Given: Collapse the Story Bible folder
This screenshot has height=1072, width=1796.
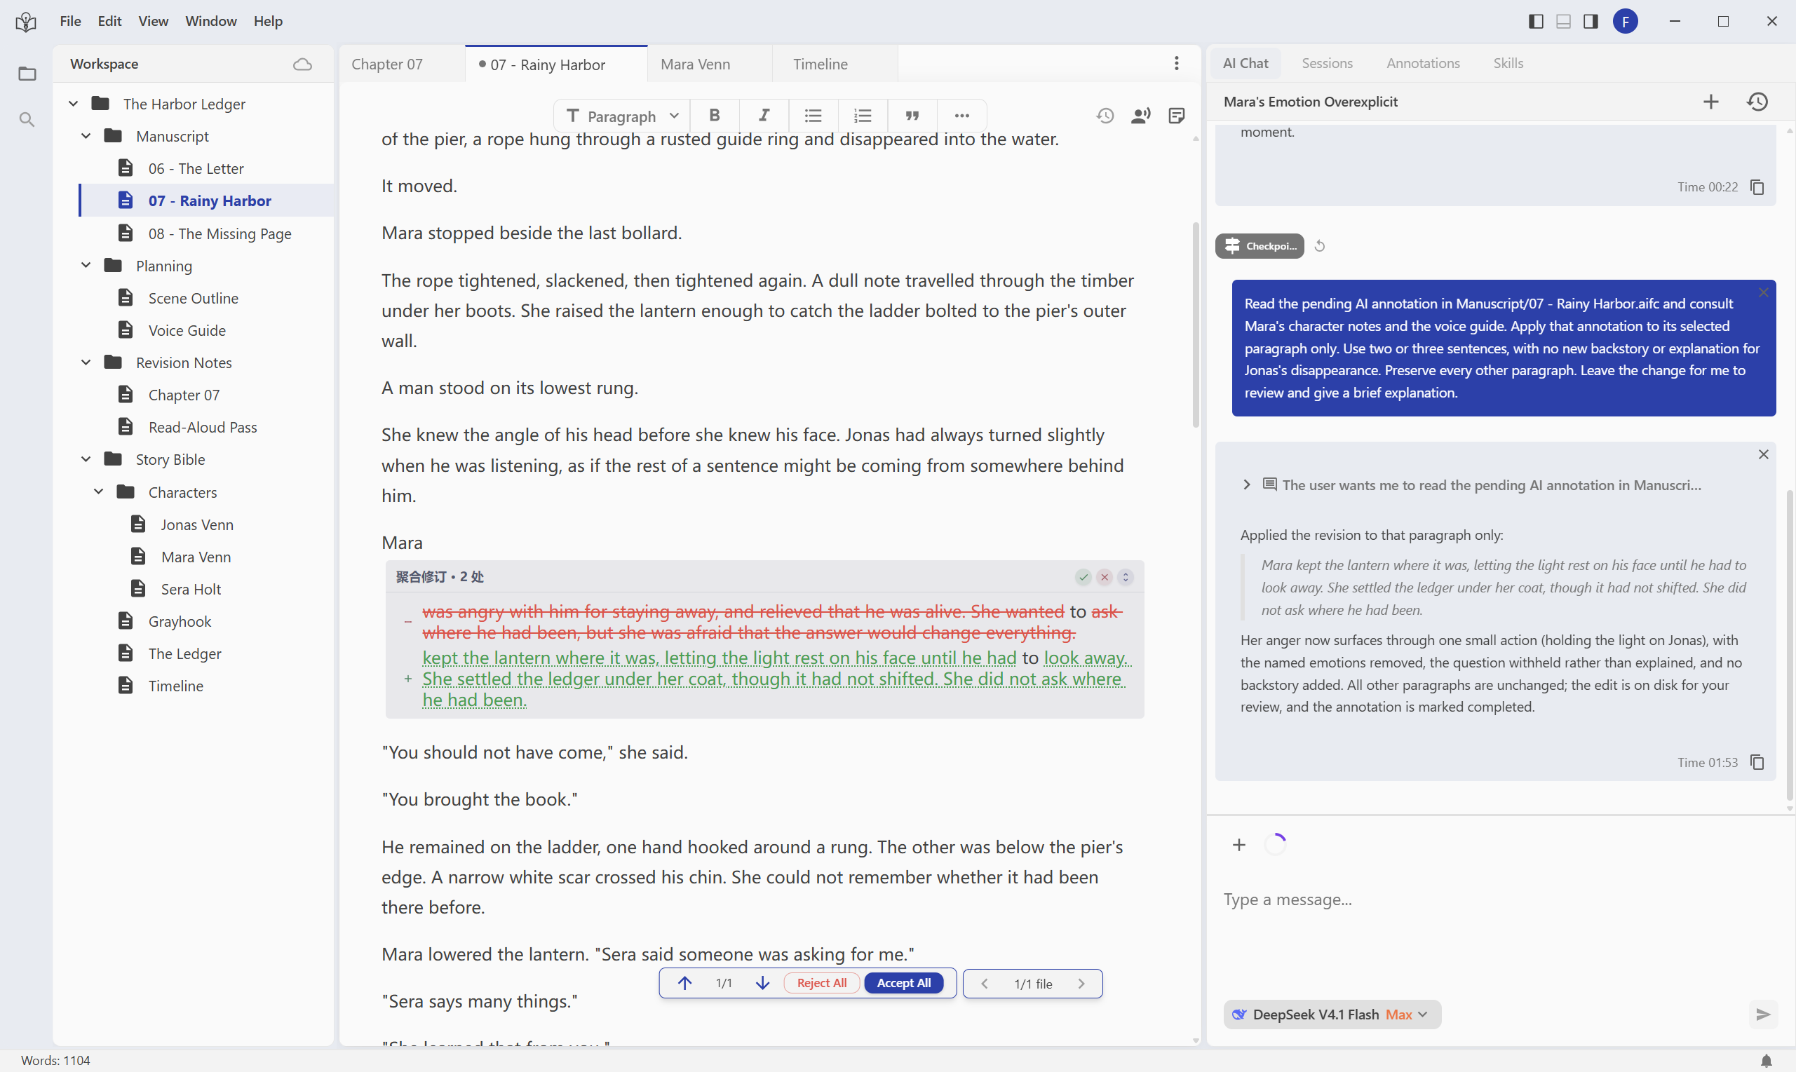Looking at the screenshot, I should click(x=86, y=459).
